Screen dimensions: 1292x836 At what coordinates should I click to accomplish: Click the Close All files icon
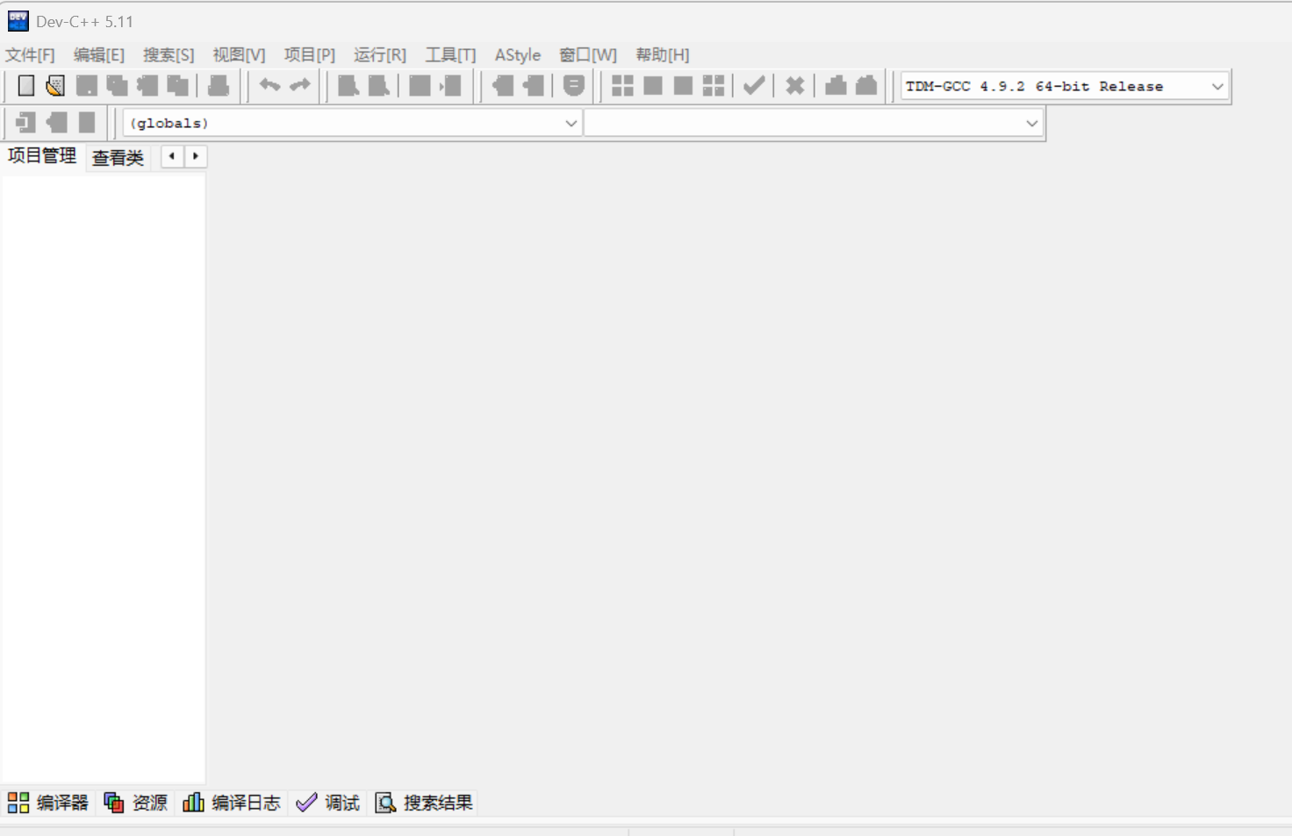click(178, 86)
